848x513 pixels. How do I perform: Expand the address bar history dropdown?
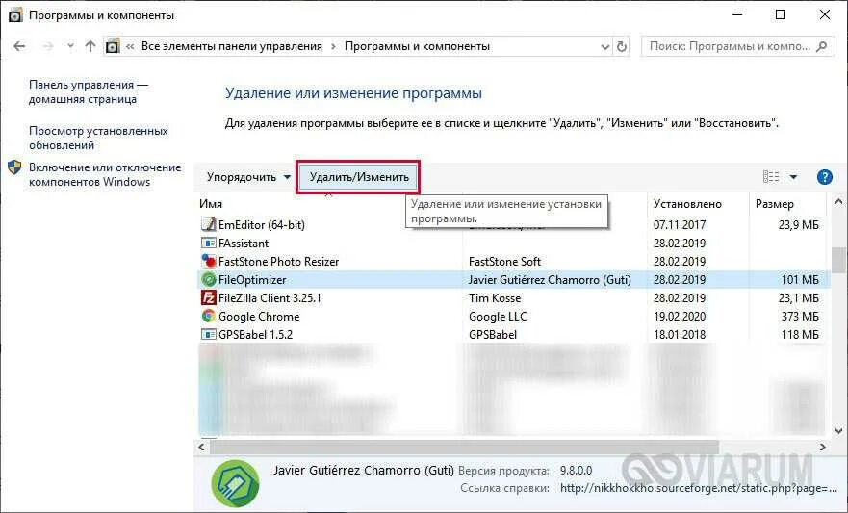pos(605,47)
